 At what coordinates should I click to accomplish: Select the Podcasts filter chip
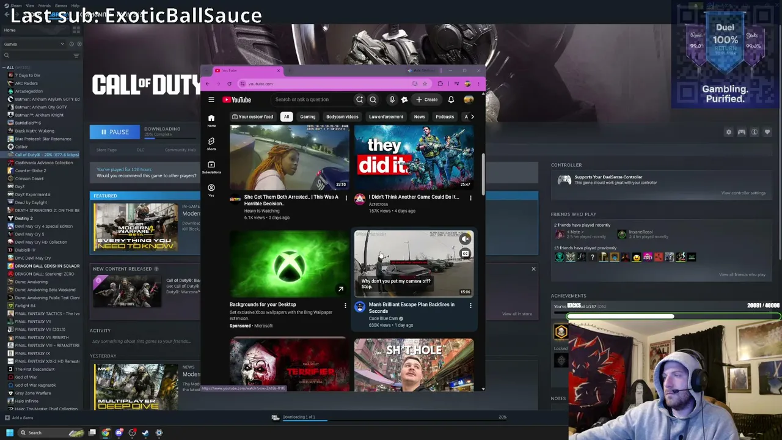point(445,117)
